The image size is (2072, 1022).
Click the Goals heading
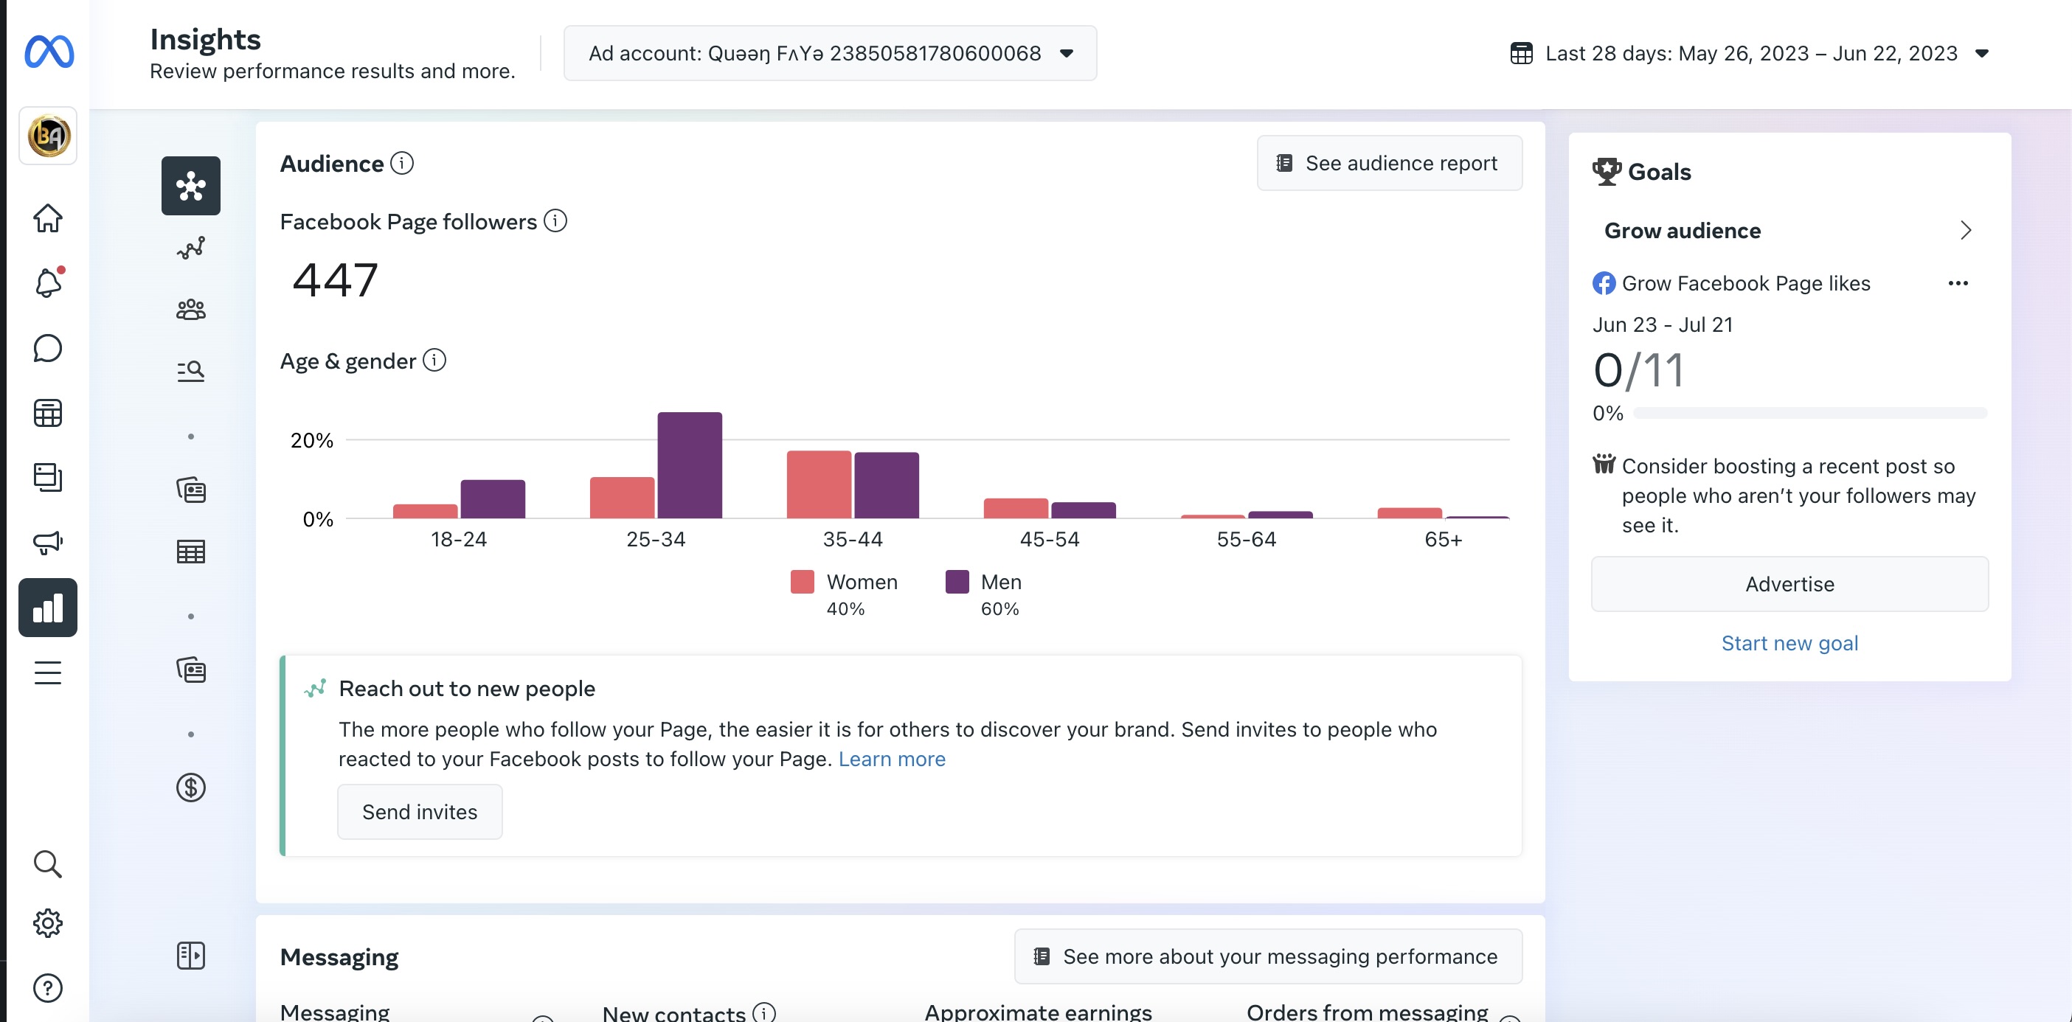(x=1660, y=172)
